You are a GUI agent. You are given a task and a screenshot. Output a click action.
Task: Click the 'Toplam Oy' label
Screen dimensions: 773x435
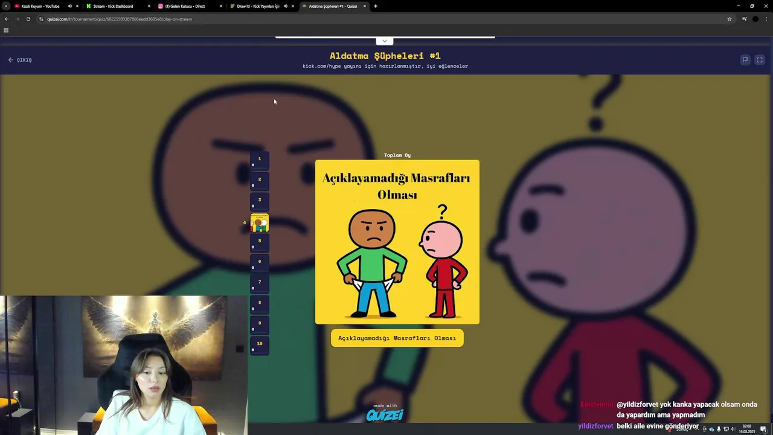pyautogui.click(x=397, y=155)
